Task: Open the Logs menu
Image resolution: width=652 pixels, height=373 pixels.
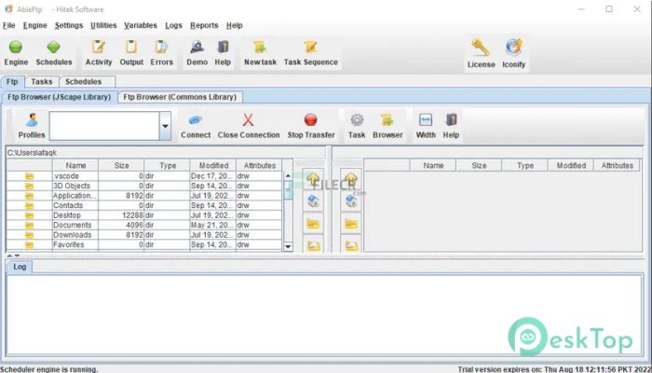Action: [x=174, y=25]
